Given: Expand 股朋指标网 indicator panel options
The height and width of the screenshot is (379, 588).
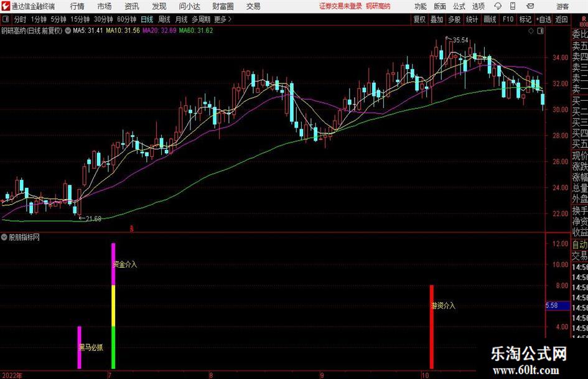Looking at the screenshot, I should (x=4, y=237).
